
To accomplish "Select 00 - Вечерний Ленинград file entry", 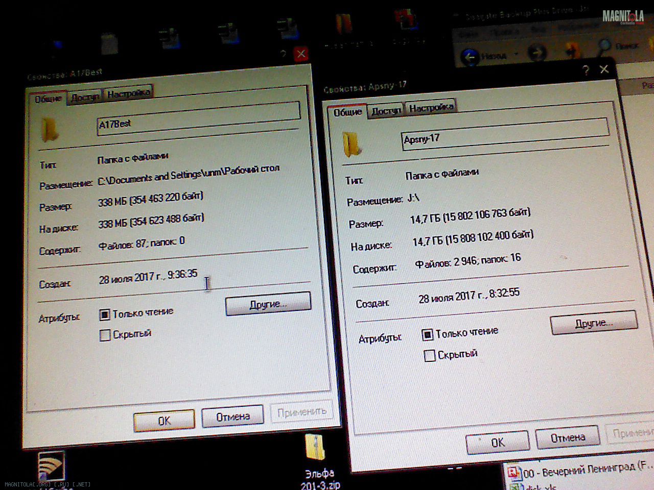I will point(580,470).
